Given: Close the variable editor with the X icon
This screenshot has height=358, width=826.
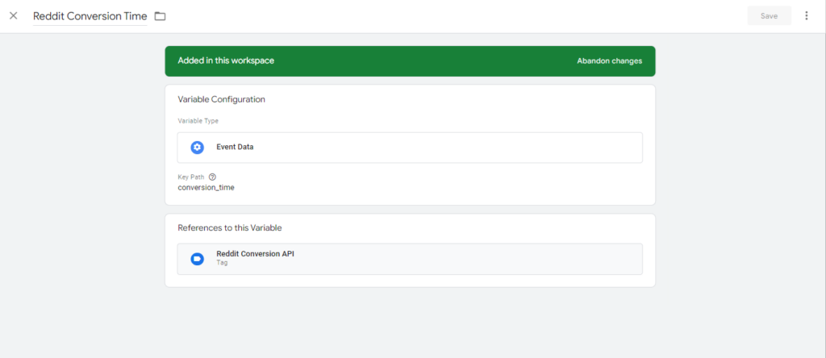Looking at the screenshot, I should pyautogui.click(x=13, y=16).
